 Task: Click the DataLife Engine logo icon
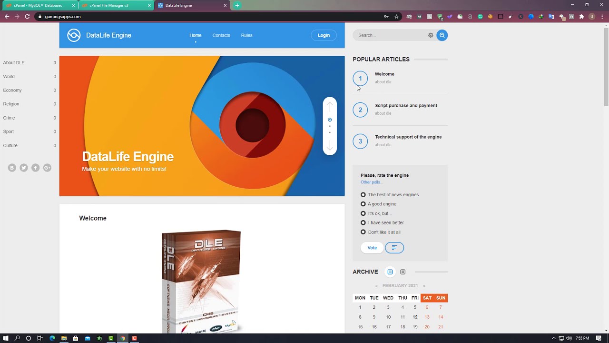click(x=74, y=35)
